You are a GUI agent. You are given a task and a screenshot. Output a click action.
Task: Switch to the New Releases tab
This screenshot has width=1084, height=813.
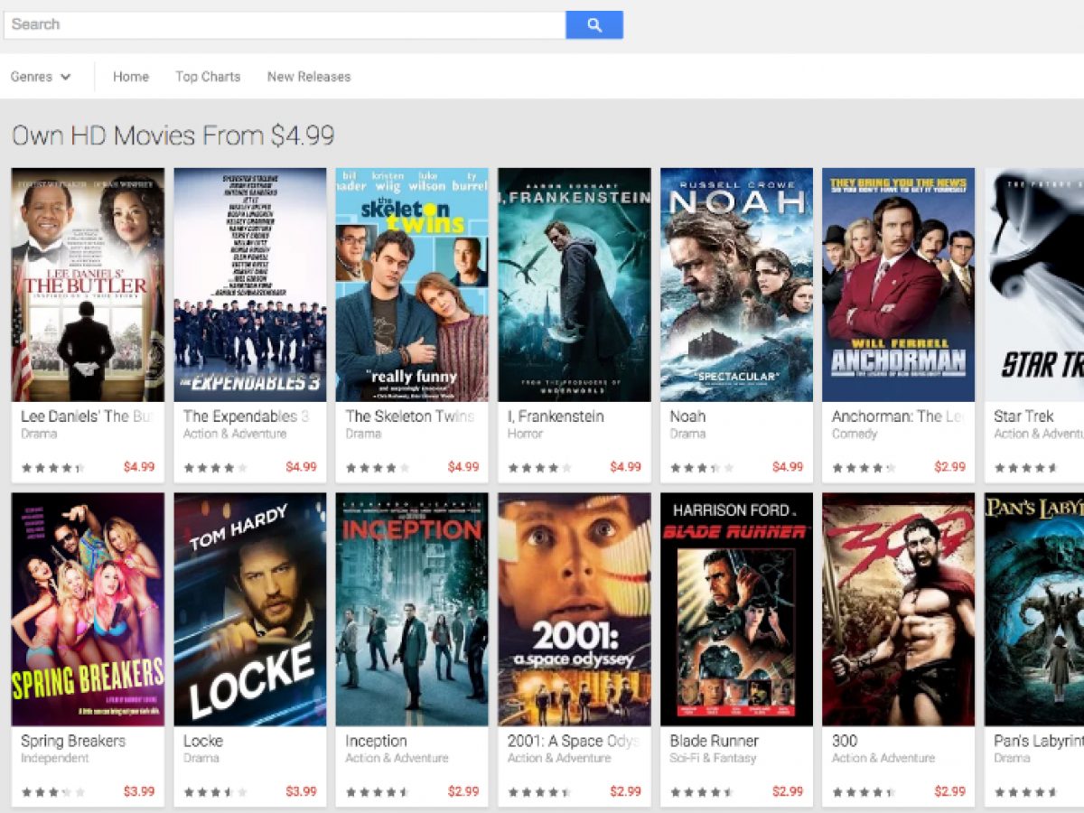tap(309, 77)
